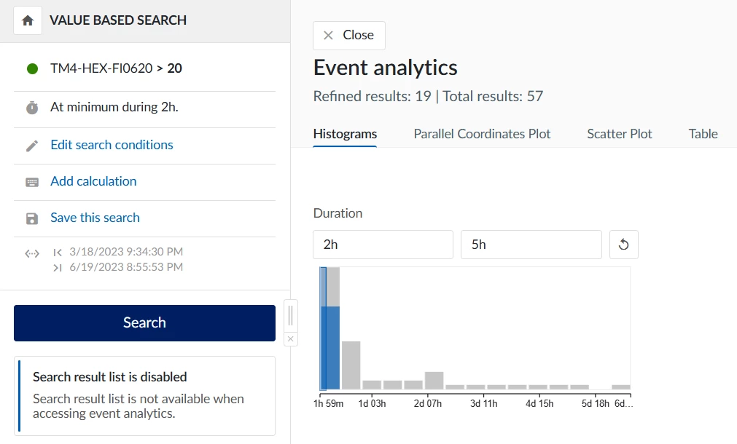Click the vertical panel resize handle
This screenshot has height=444, width=737.
(x=290, y=315)
